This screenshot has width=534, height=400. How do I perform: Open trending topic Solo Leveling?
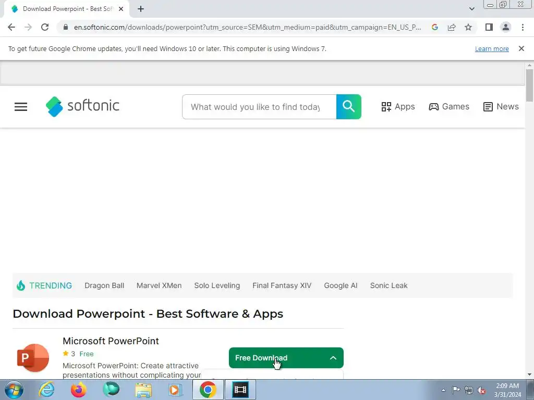pos(217,285)
